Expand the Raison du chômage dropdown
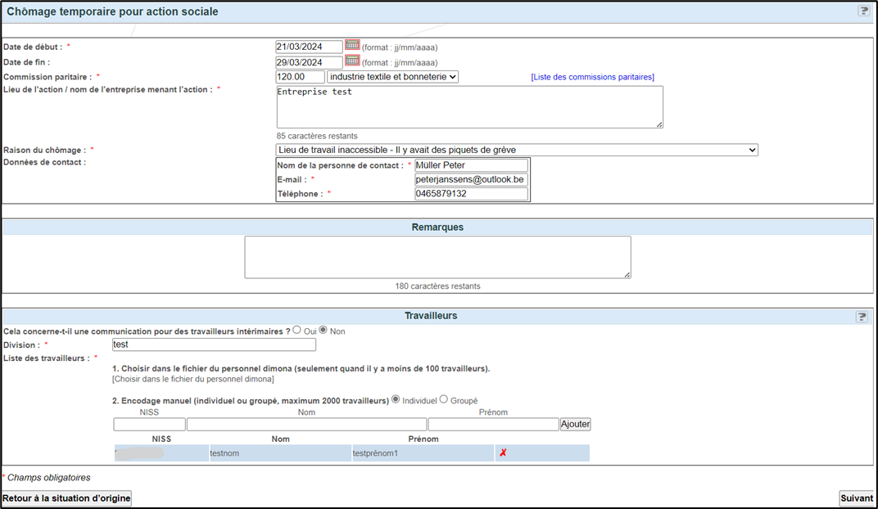This screenshot has width=878, height=509. pos(517,150)
